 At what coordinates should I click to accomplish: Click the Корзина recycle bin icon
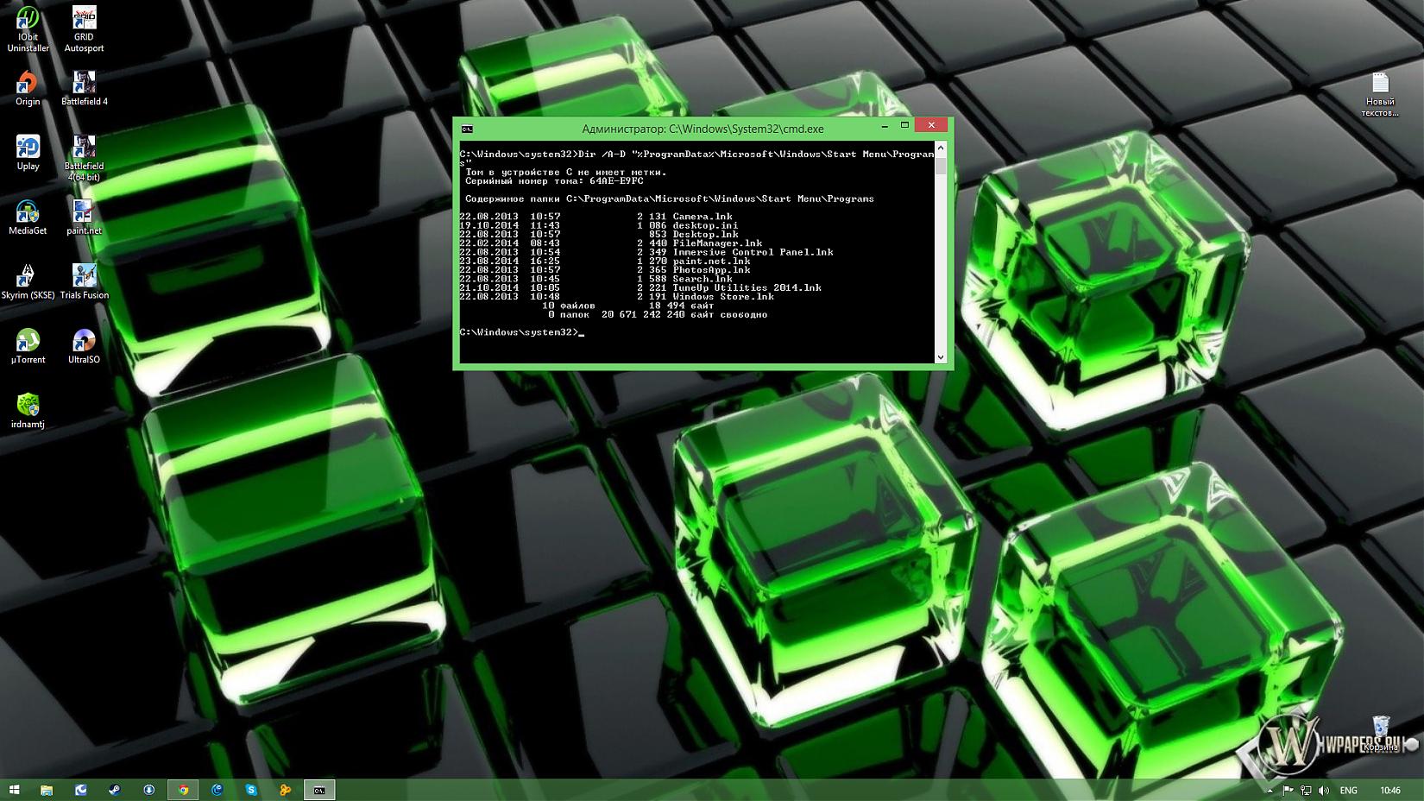coord(1380,734)
